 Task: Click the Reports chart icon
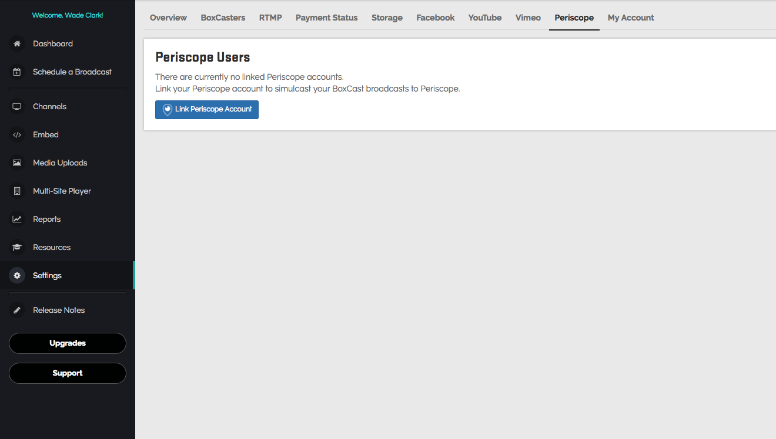pos(17,219)
